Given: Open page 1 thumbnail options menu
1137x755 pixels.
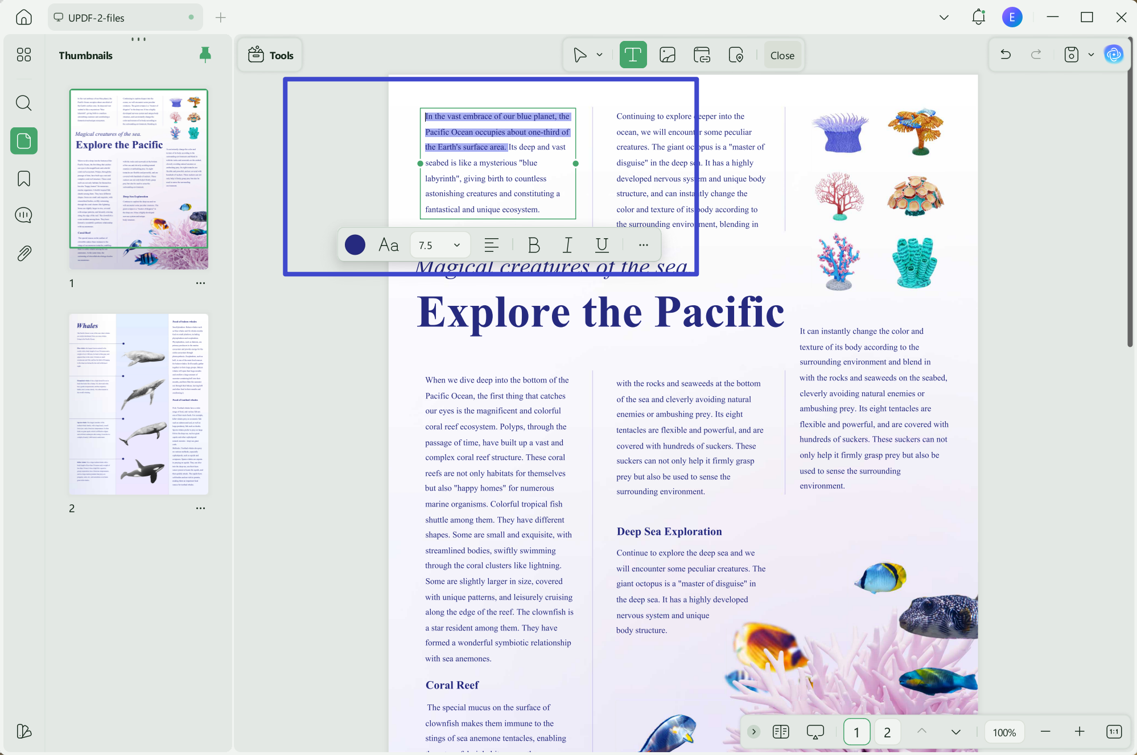Looking at the screenshot, I should [201, 283].
